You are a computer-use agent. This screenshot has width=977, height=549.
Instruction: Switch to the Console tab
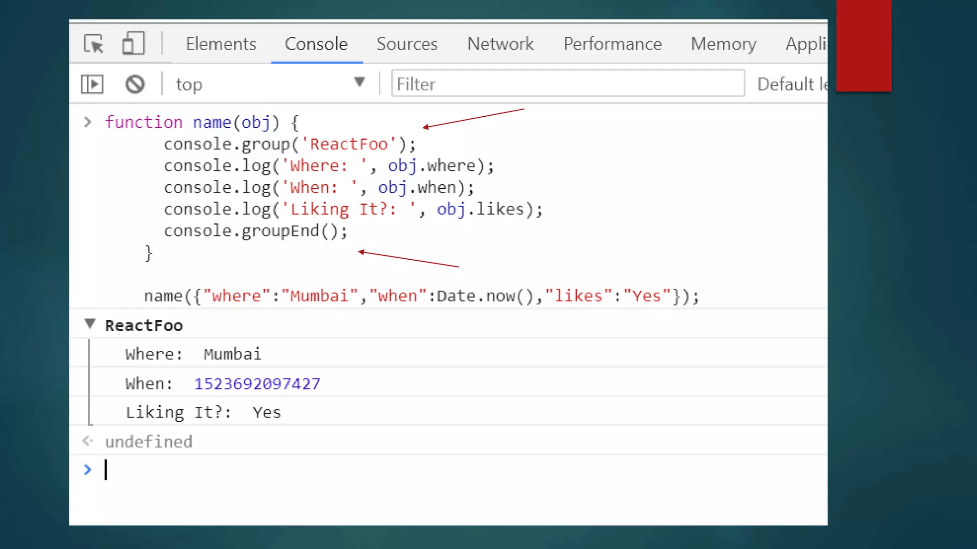click(316, 44)
